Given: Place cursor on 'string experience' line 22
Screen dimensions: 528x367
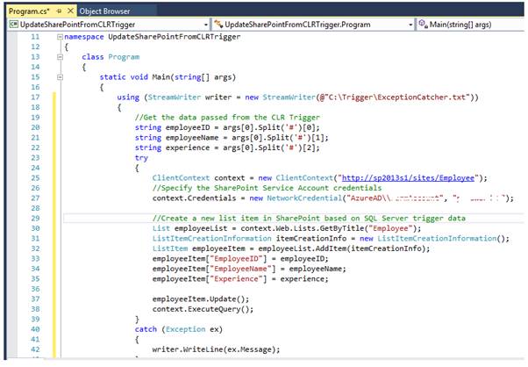Looking at the screenshot, I should pos(227,148).
